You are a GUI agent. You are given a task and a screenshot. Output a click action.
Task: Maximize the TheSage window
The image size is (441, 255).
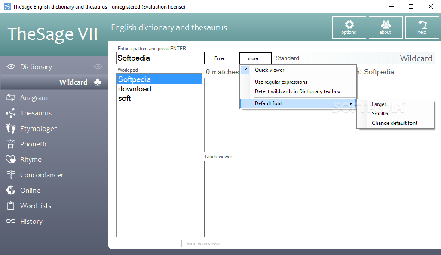pyautogui.click(x=411, y=6)
